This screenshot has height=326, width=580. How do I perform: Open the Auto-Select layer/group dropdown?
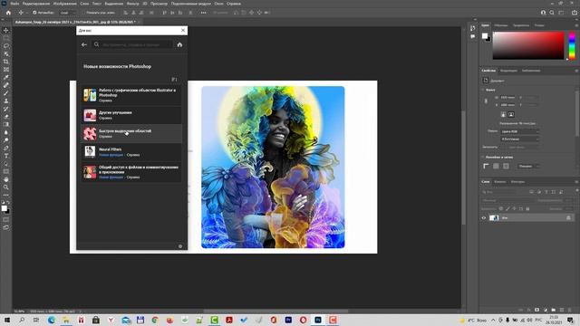click(x=68, y=13)
